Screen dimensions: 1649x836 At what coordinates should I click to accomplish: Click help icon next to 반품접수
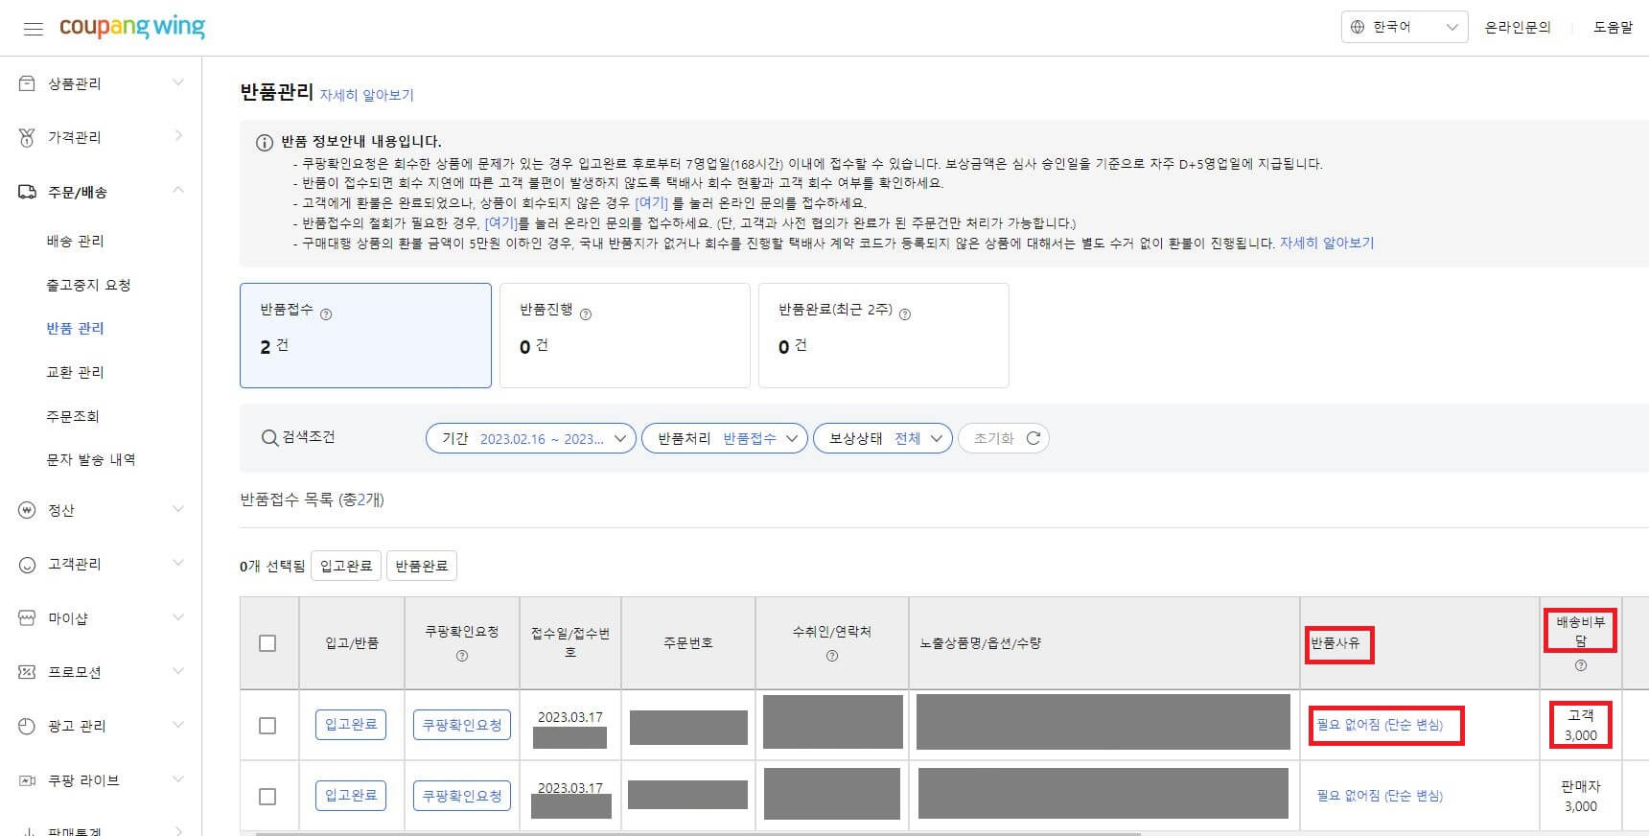click(x=326, y=313)
